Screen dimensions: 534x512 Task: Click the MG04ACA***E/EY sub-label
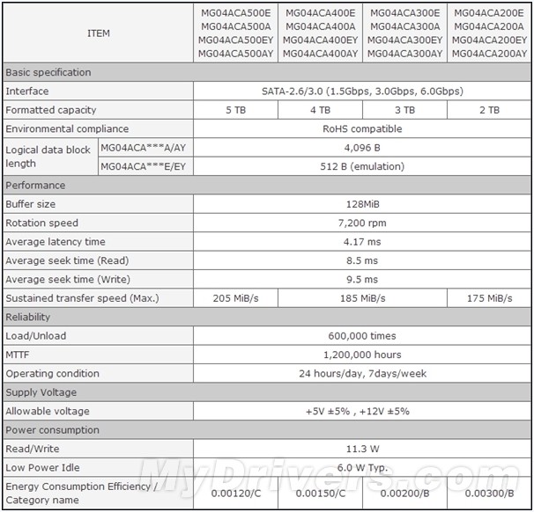click(x=144, y=166)
